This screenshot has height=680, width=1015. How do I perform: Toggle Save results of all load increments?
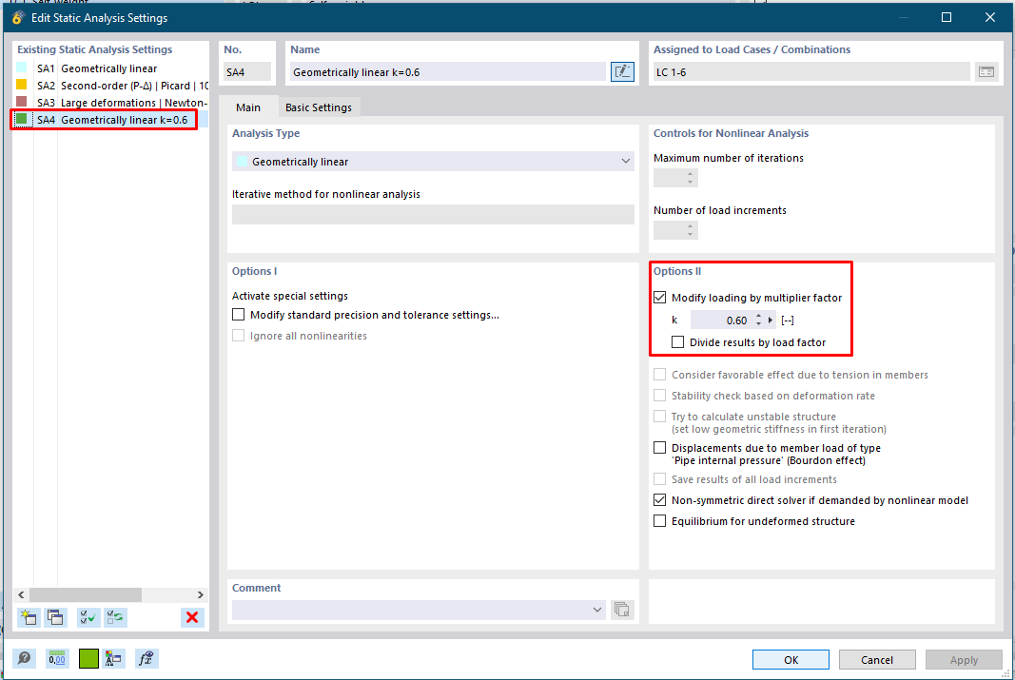659,478
